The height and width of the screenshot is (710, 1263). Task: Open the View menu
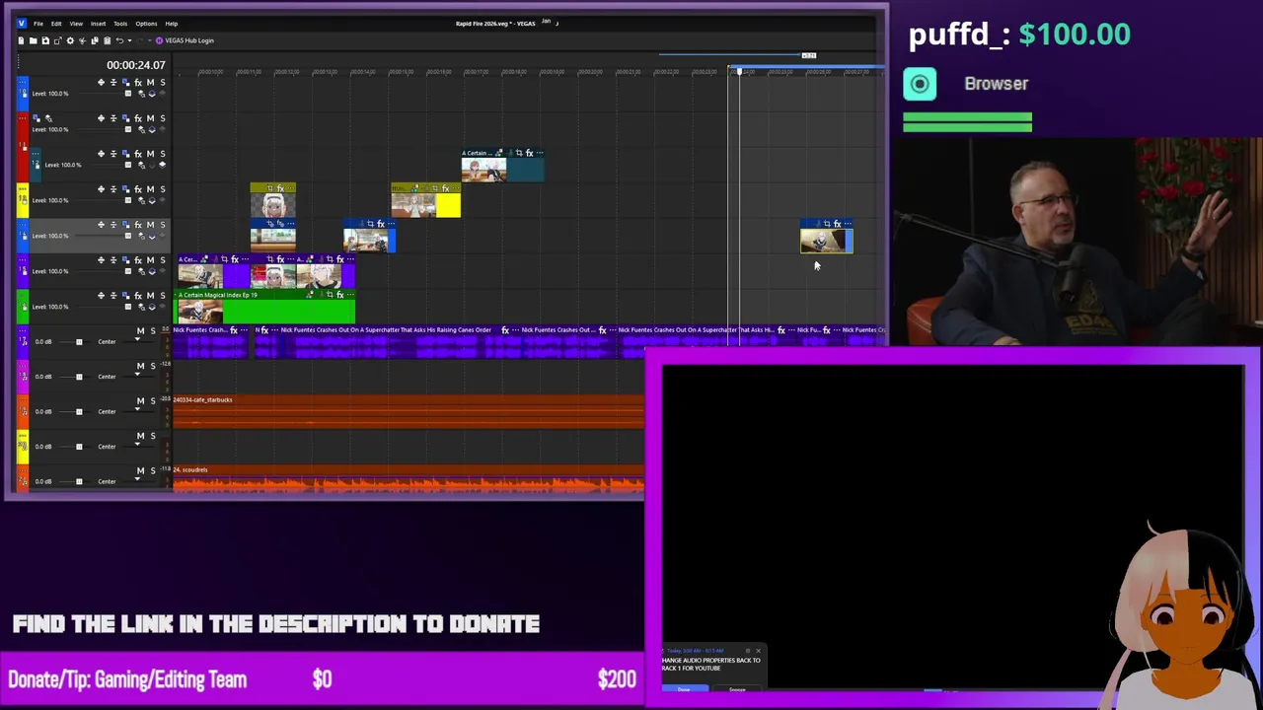tap(76, 24)
